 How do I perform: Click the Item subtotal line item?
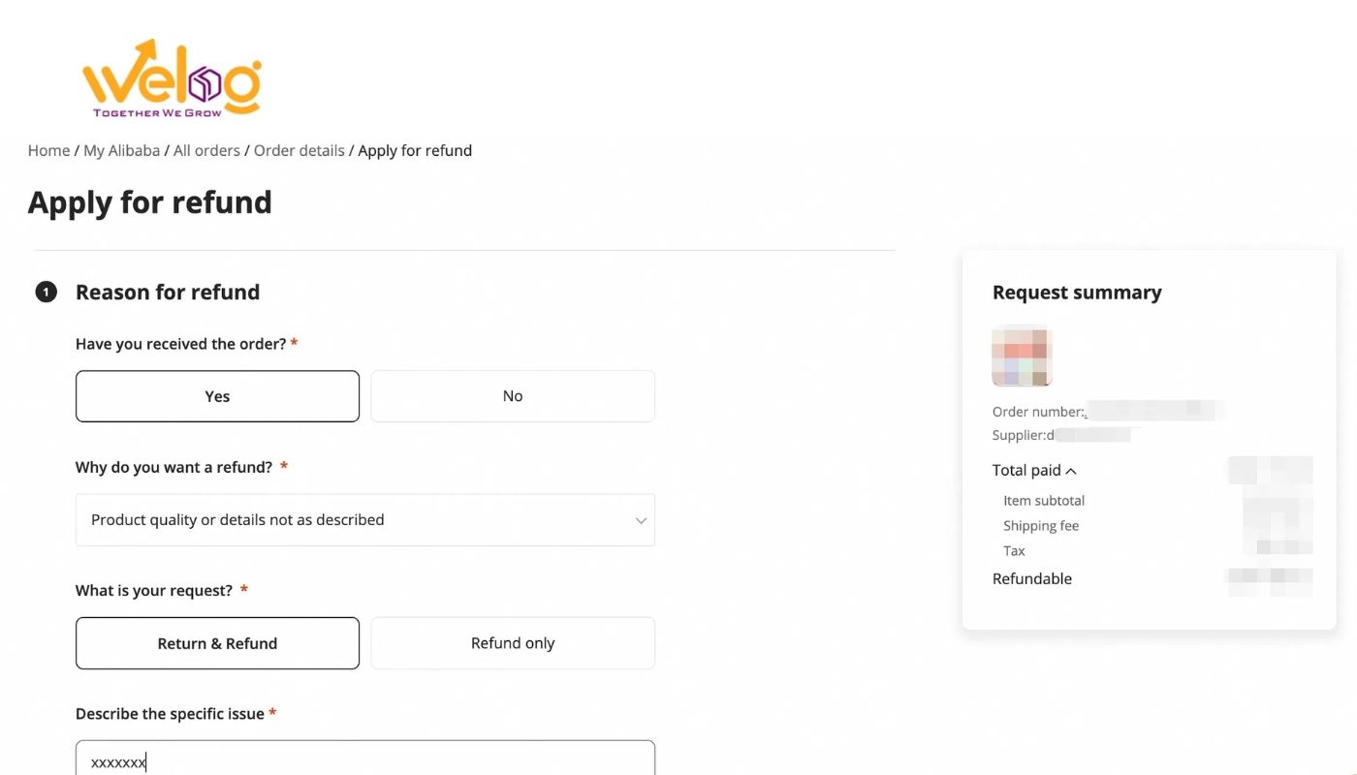click(1044, 501)
